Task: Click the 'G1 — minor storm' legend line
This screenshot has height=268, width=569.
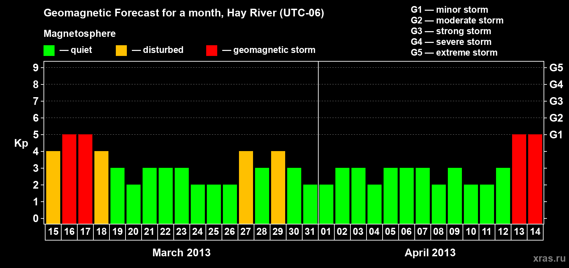Action: pyautogui.click(x=450, y=10)
